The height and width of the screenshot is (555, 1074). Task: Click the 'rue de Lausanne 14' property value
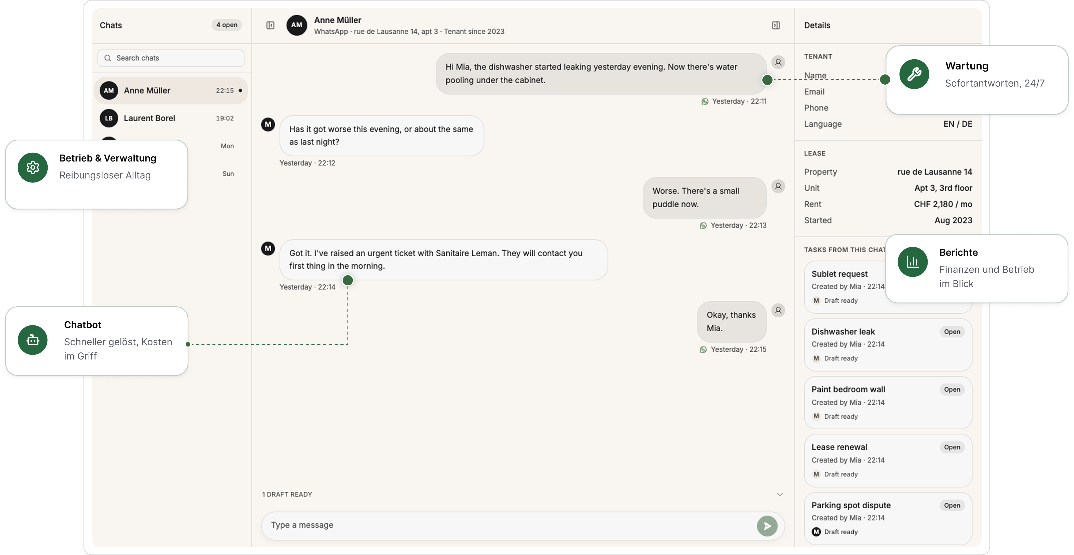click(934, 172)
